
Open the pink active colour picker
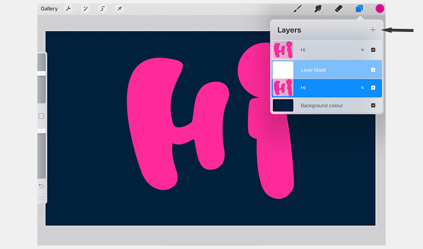click(x=380, y=8)
